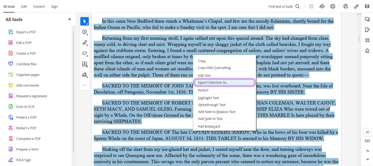This screenshot has width=373, height=166.
Task: Open Export a PDF tool
Action: click(26, 32)
